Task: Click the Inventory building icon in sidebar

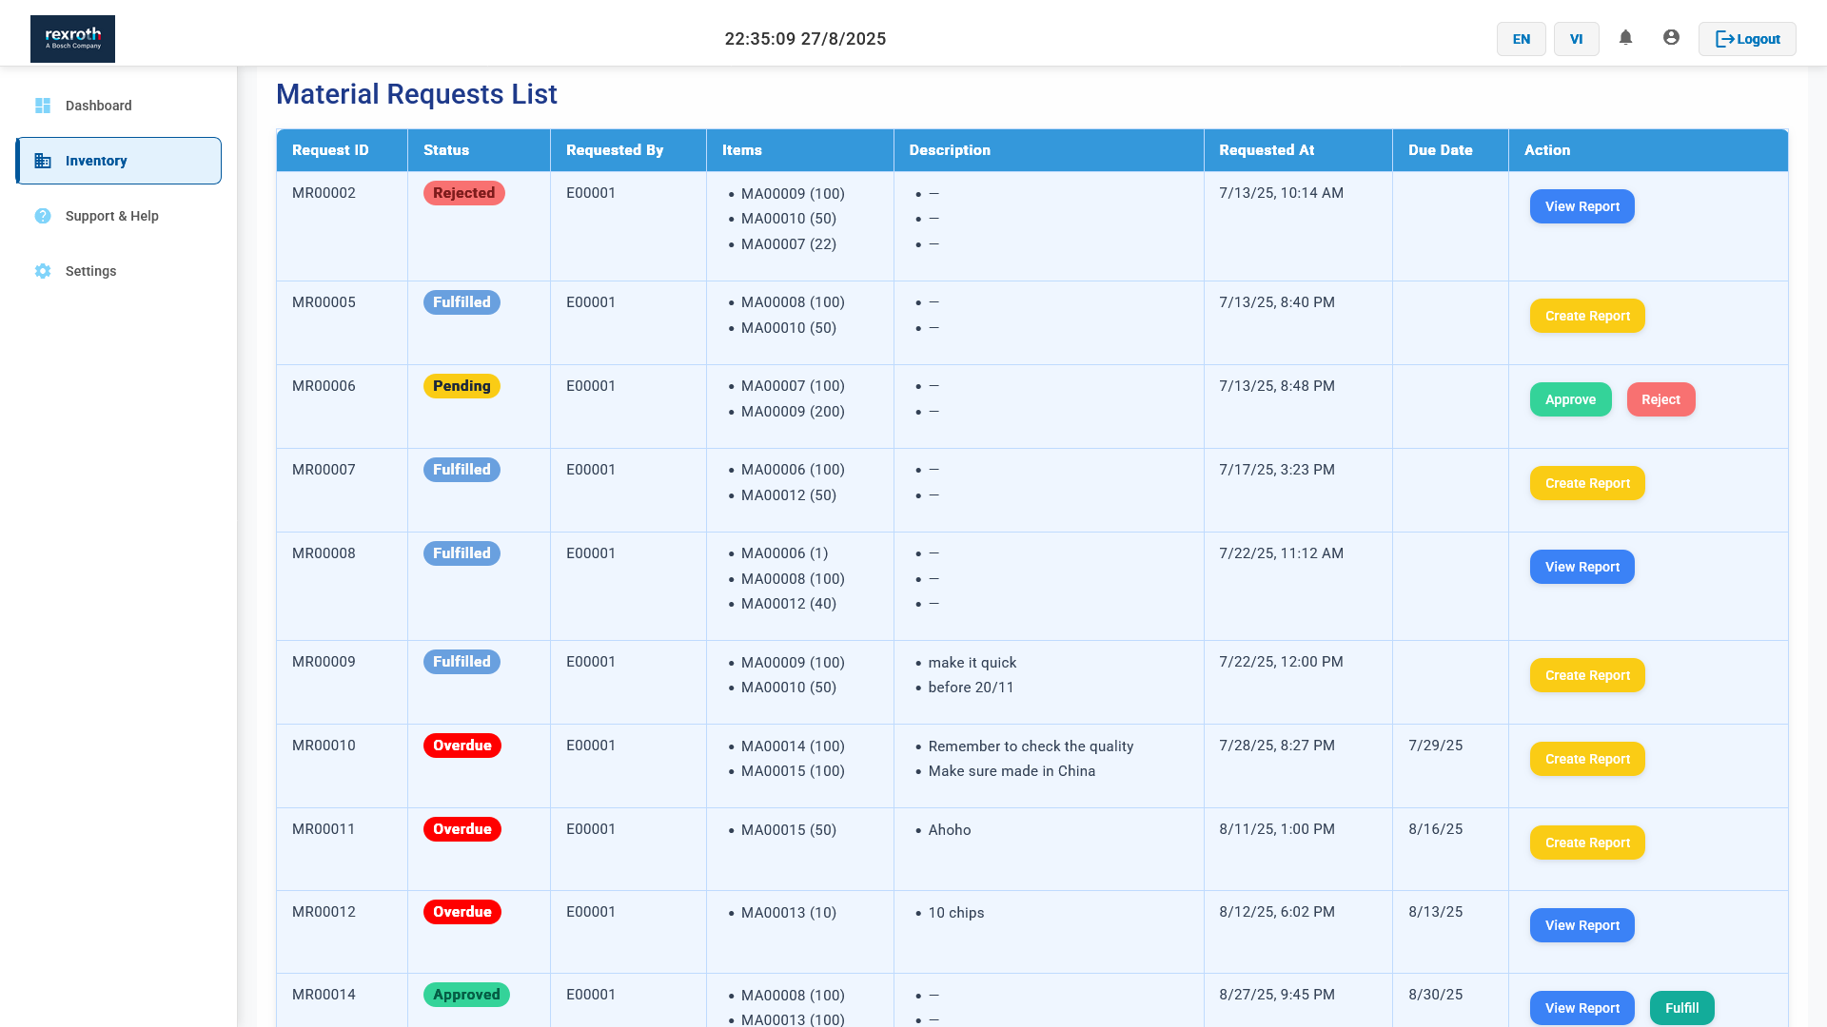Action: [x=43, y=161]
